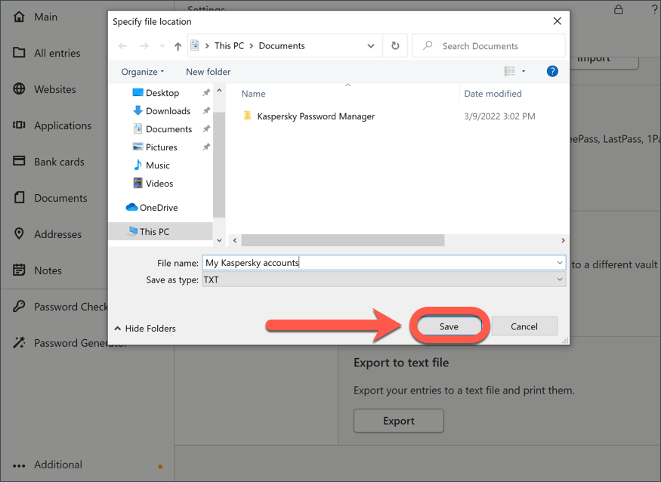Select Desktop in navigation pane
Screen dimensions: 661x482
156,93
